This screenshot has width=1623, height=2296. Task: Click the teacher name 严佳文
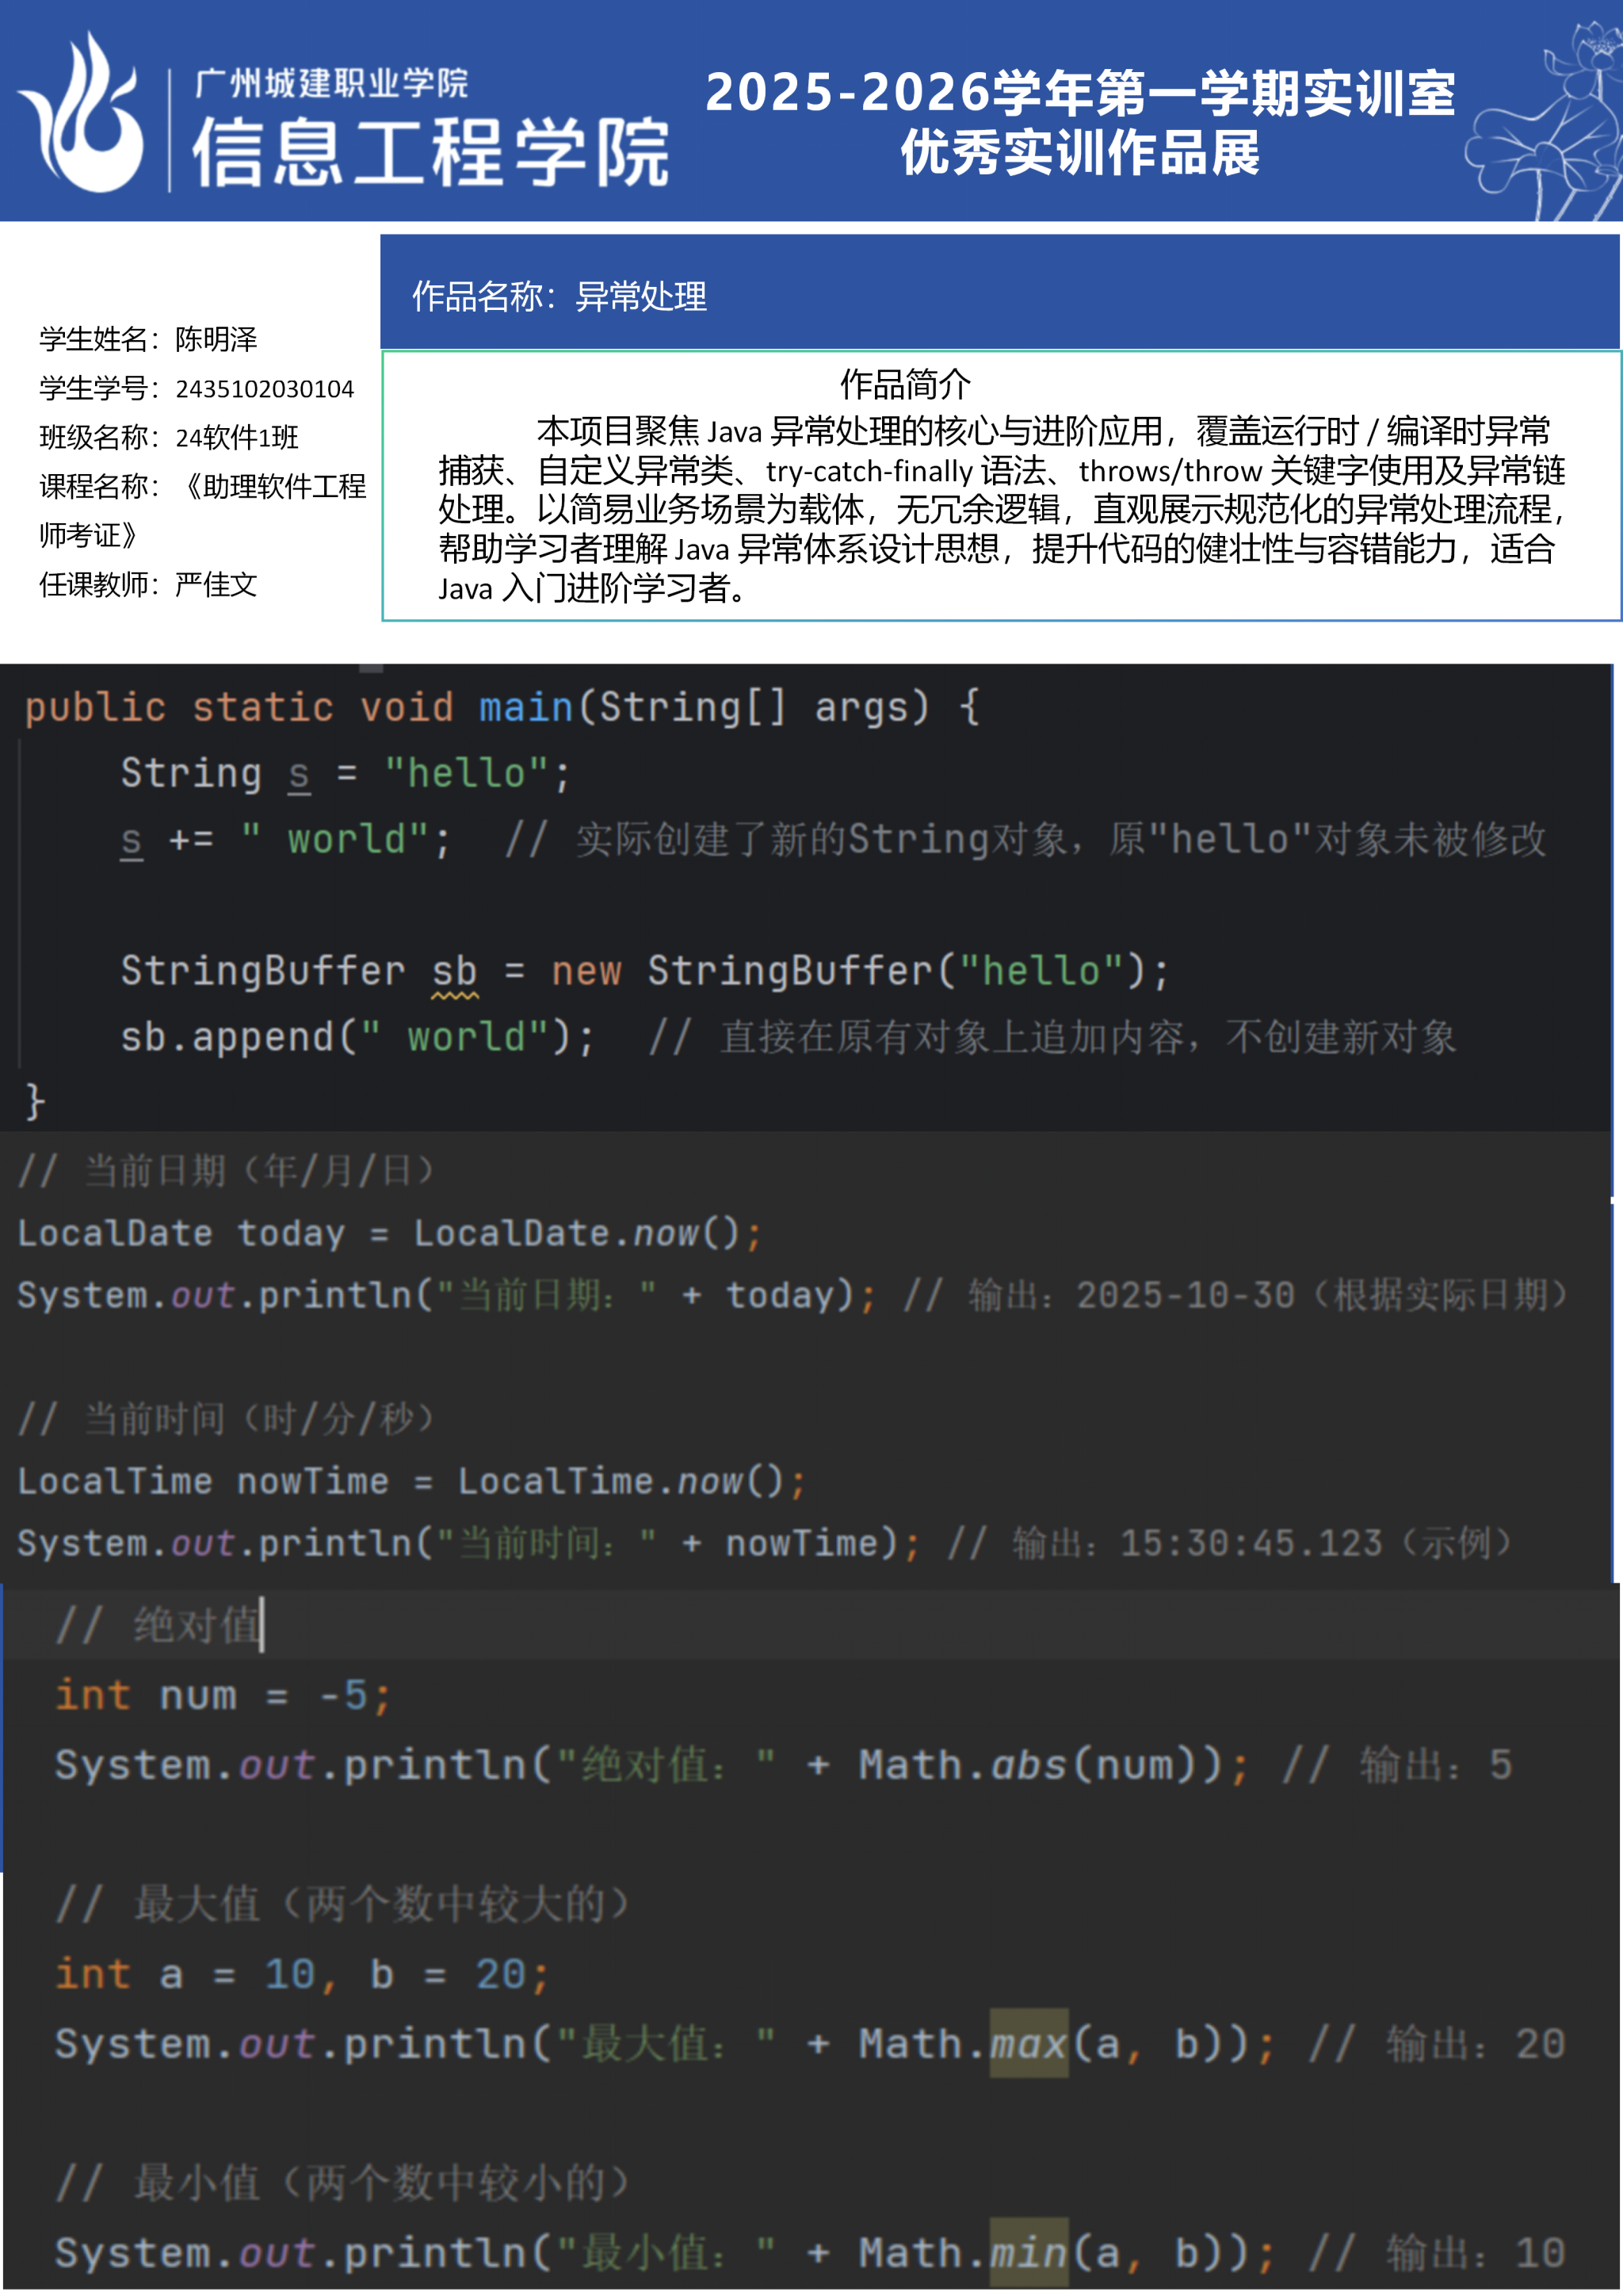click(216, 585)
